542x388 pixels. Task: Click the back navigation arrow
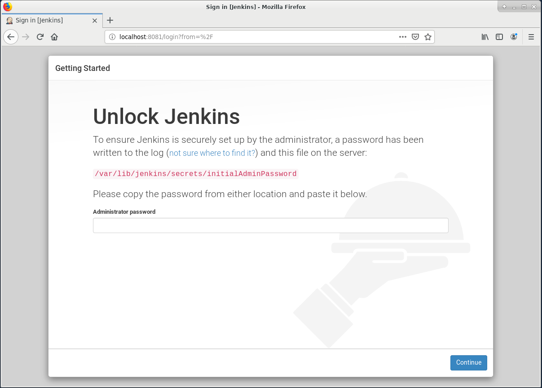11,37
